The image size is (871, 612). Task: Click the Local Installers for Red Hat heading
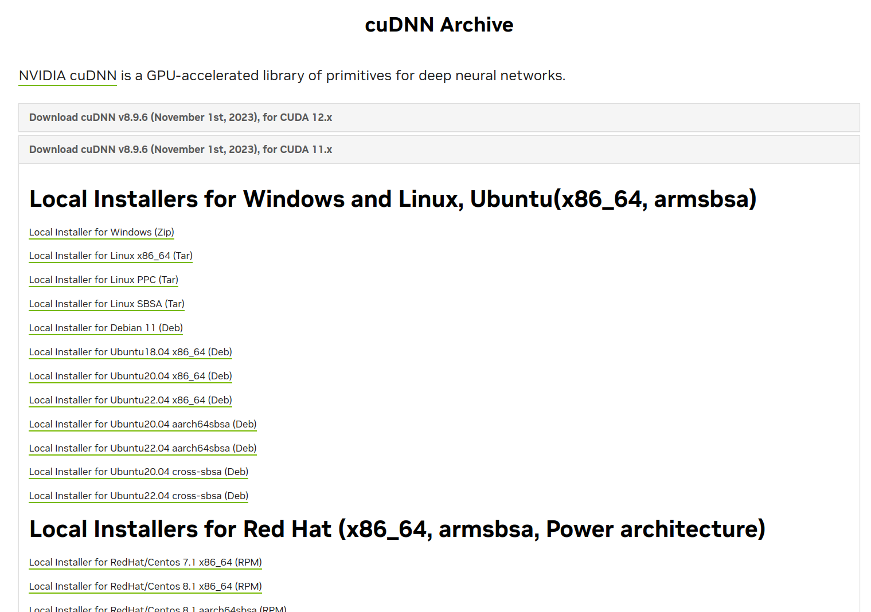397,529
